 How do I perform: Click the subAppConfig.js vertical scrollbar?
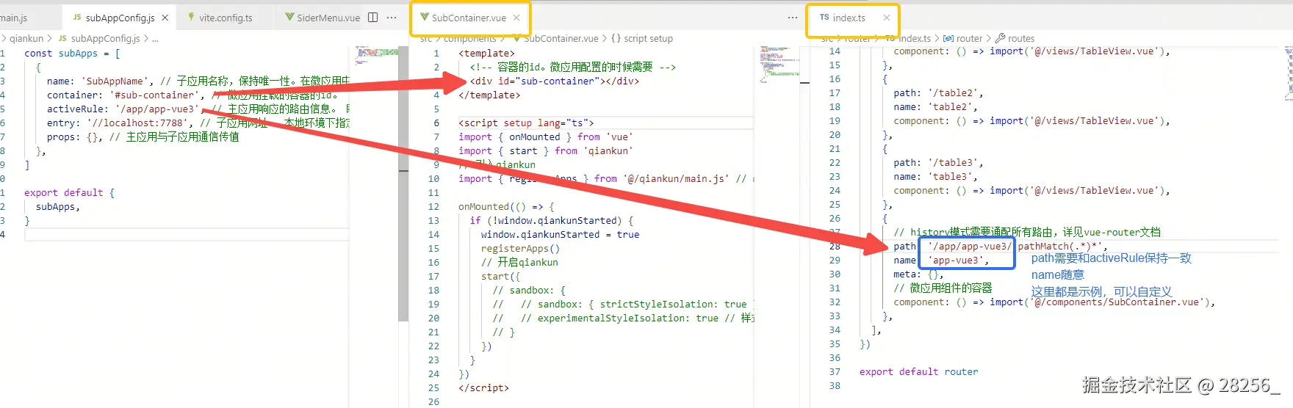pyautogui.click(x=403, y=183)
